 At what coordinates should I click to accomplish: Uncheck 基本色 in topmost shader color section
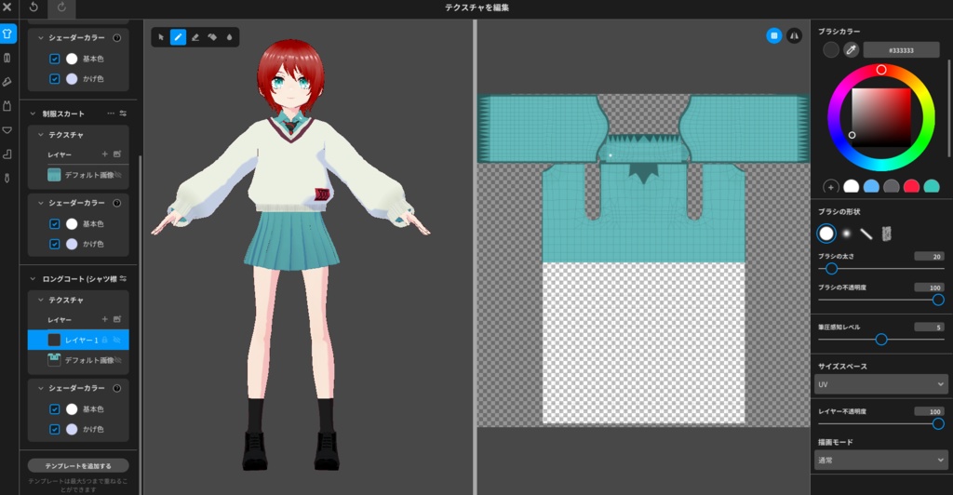point(54,59)
